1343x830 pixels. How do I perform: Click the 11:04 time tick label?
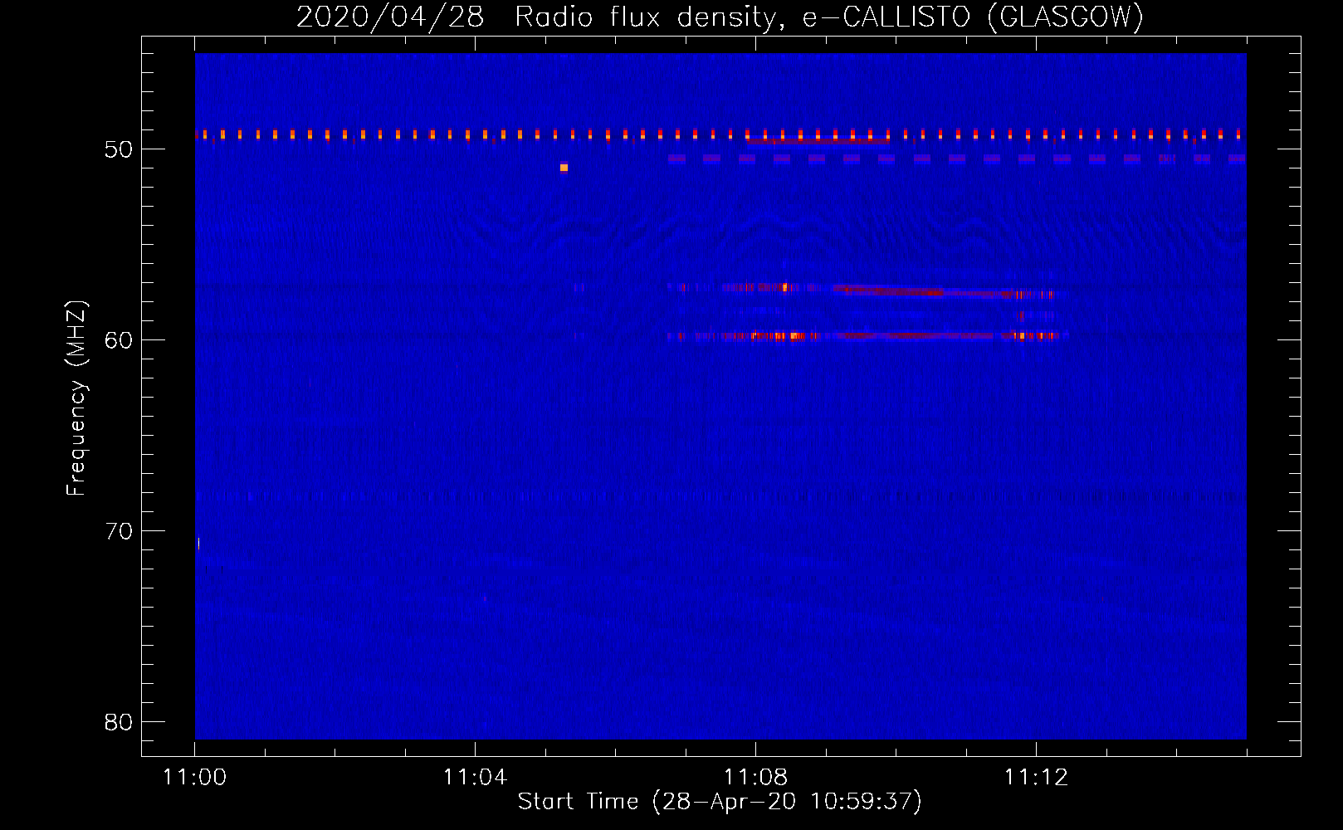pyautogui.click(x=475, y=778)
